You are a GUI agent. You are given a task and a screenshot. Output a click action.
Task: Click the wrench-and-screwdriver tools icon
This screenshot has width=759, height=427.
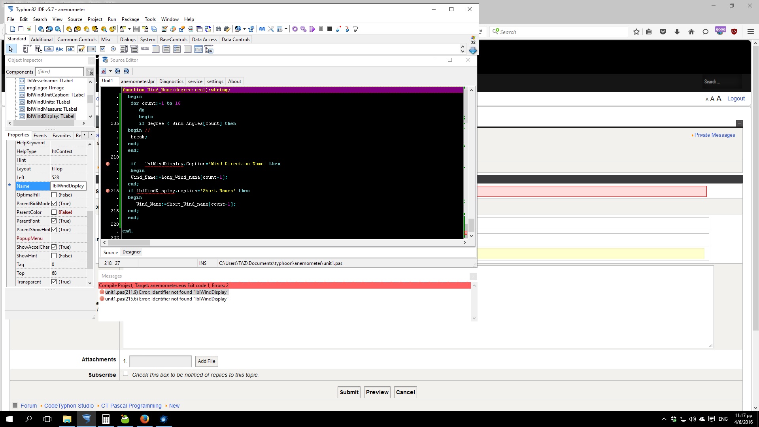[271, 29]
